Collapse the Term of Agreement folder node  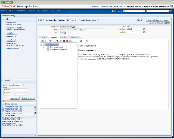[x=41, y=45]
